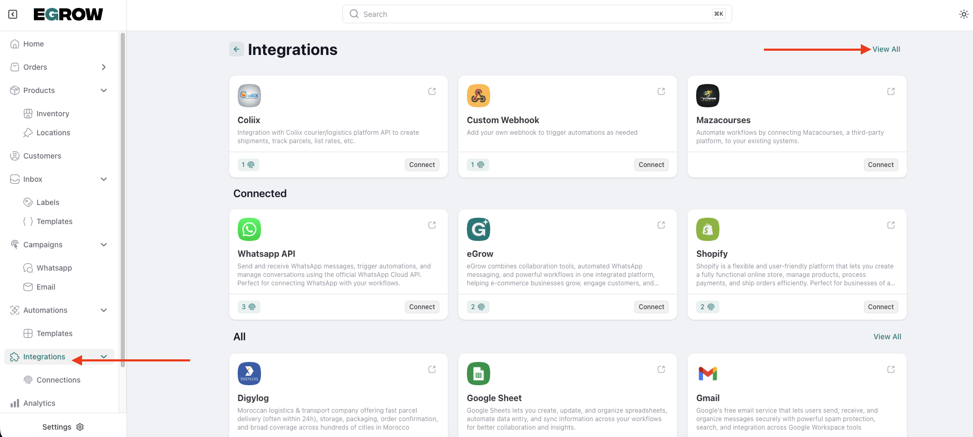The image size is (973, 437).
Task: Collapse the Products section chevron
Action: coord(104,90)
